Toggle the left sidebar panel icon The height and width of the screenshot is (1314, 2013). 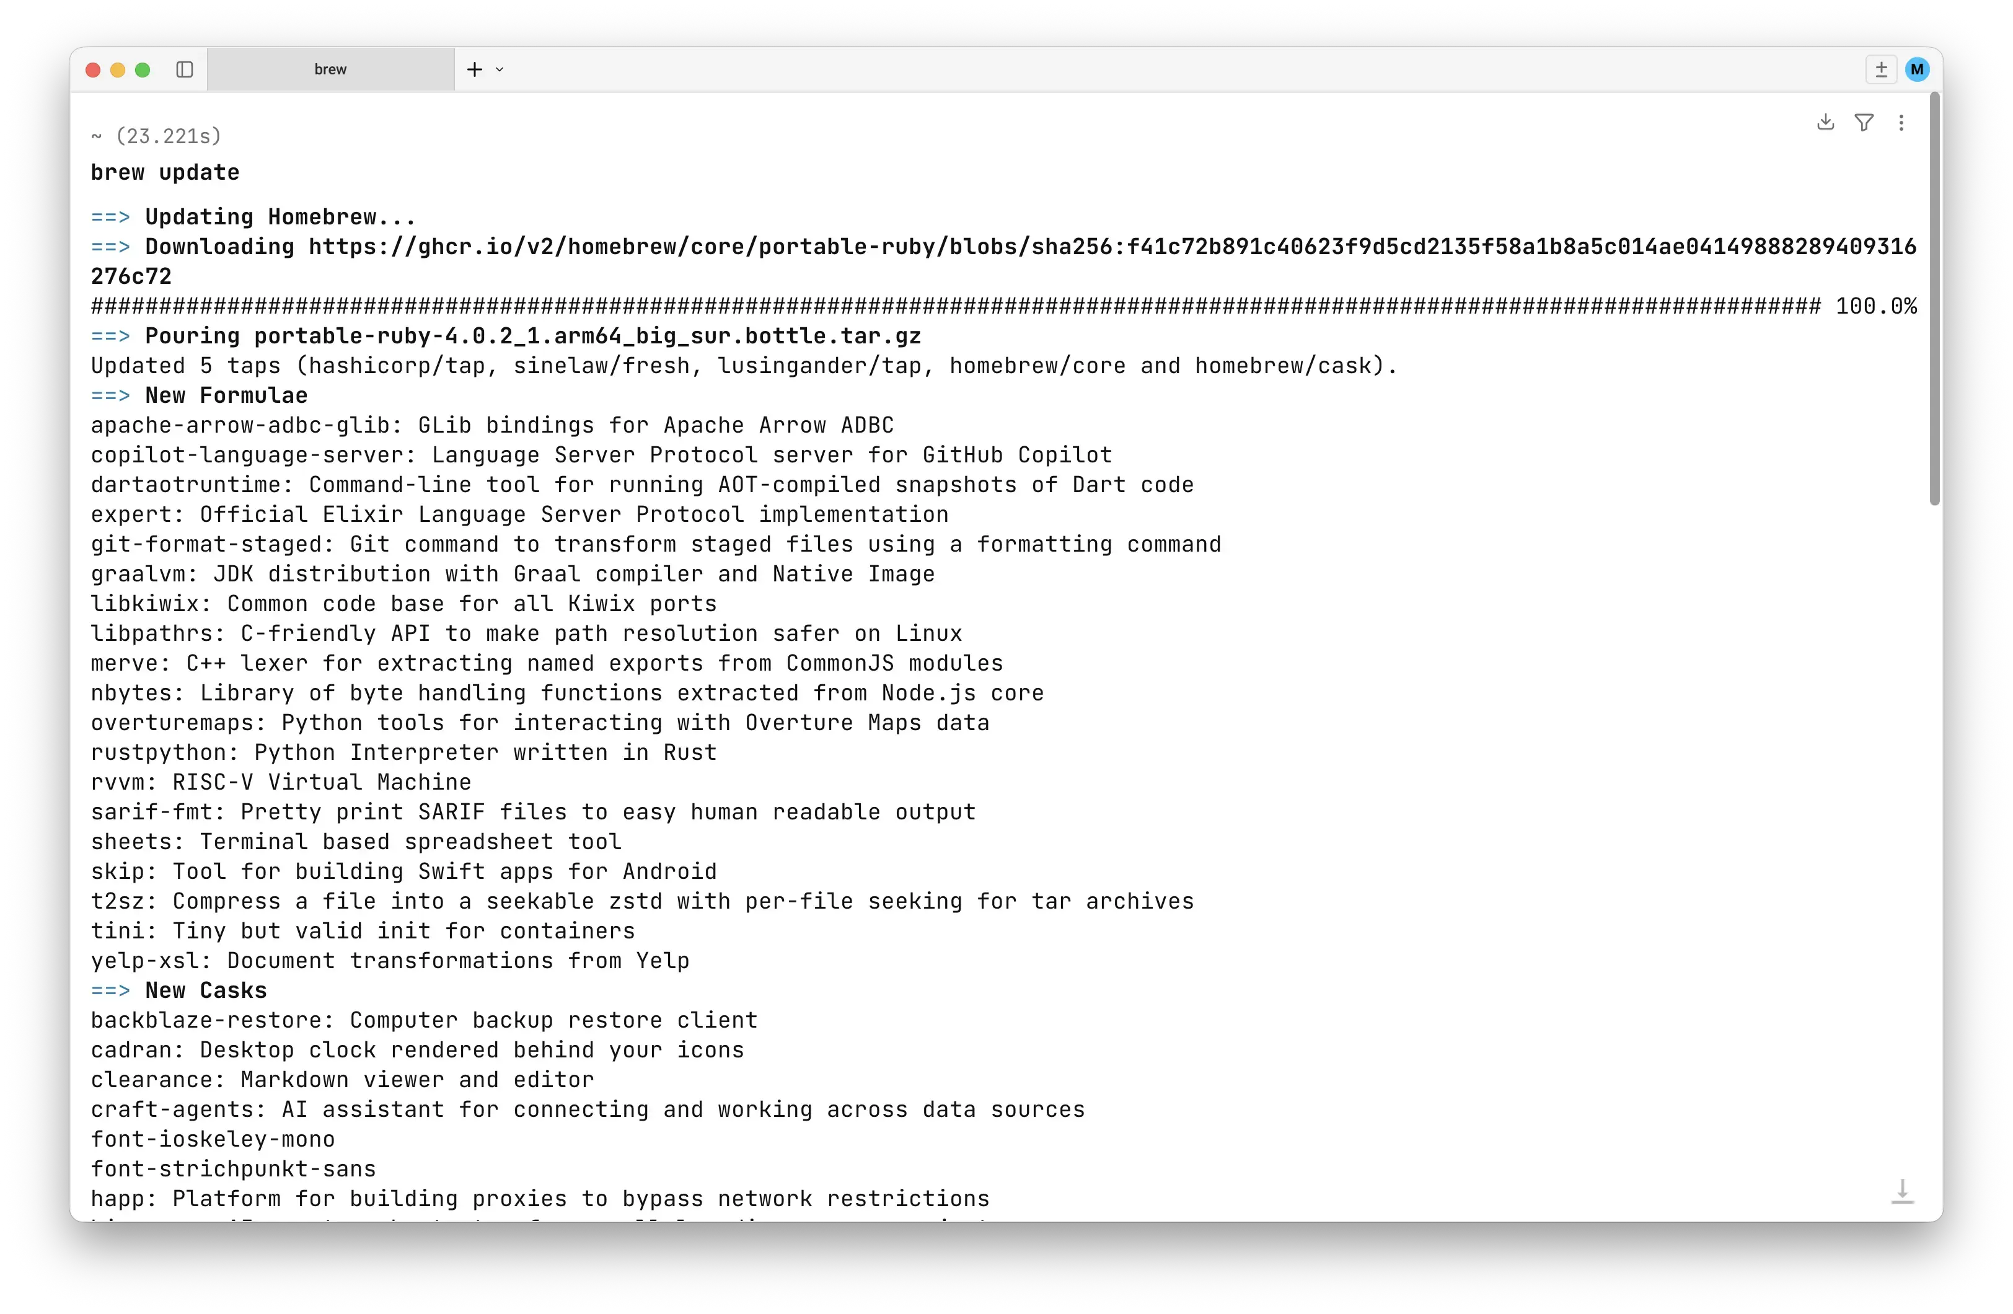pos(185,69)
